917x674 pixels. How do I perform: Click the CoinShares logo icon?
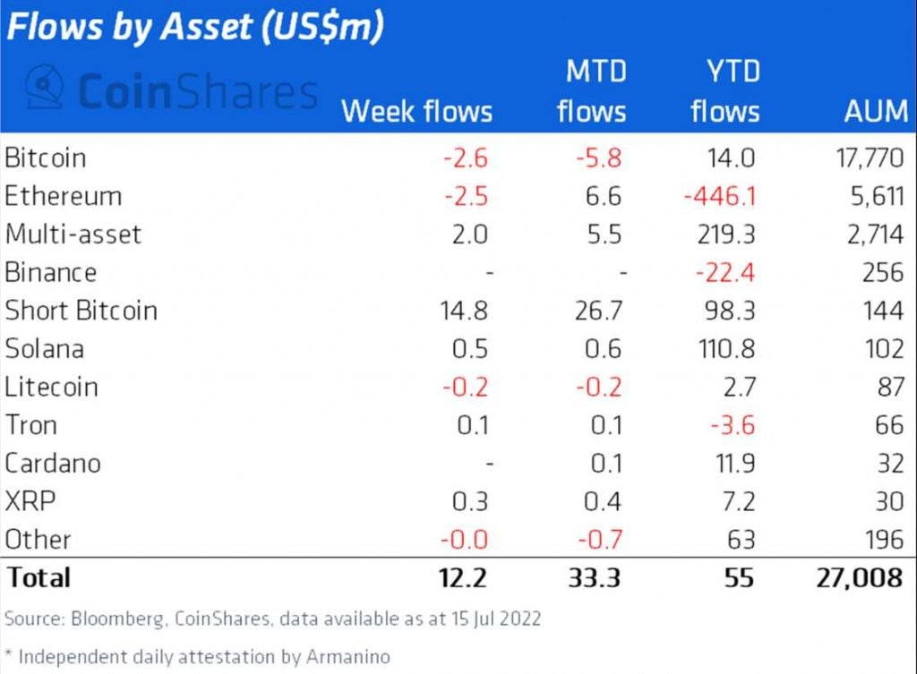click(44, 88)
